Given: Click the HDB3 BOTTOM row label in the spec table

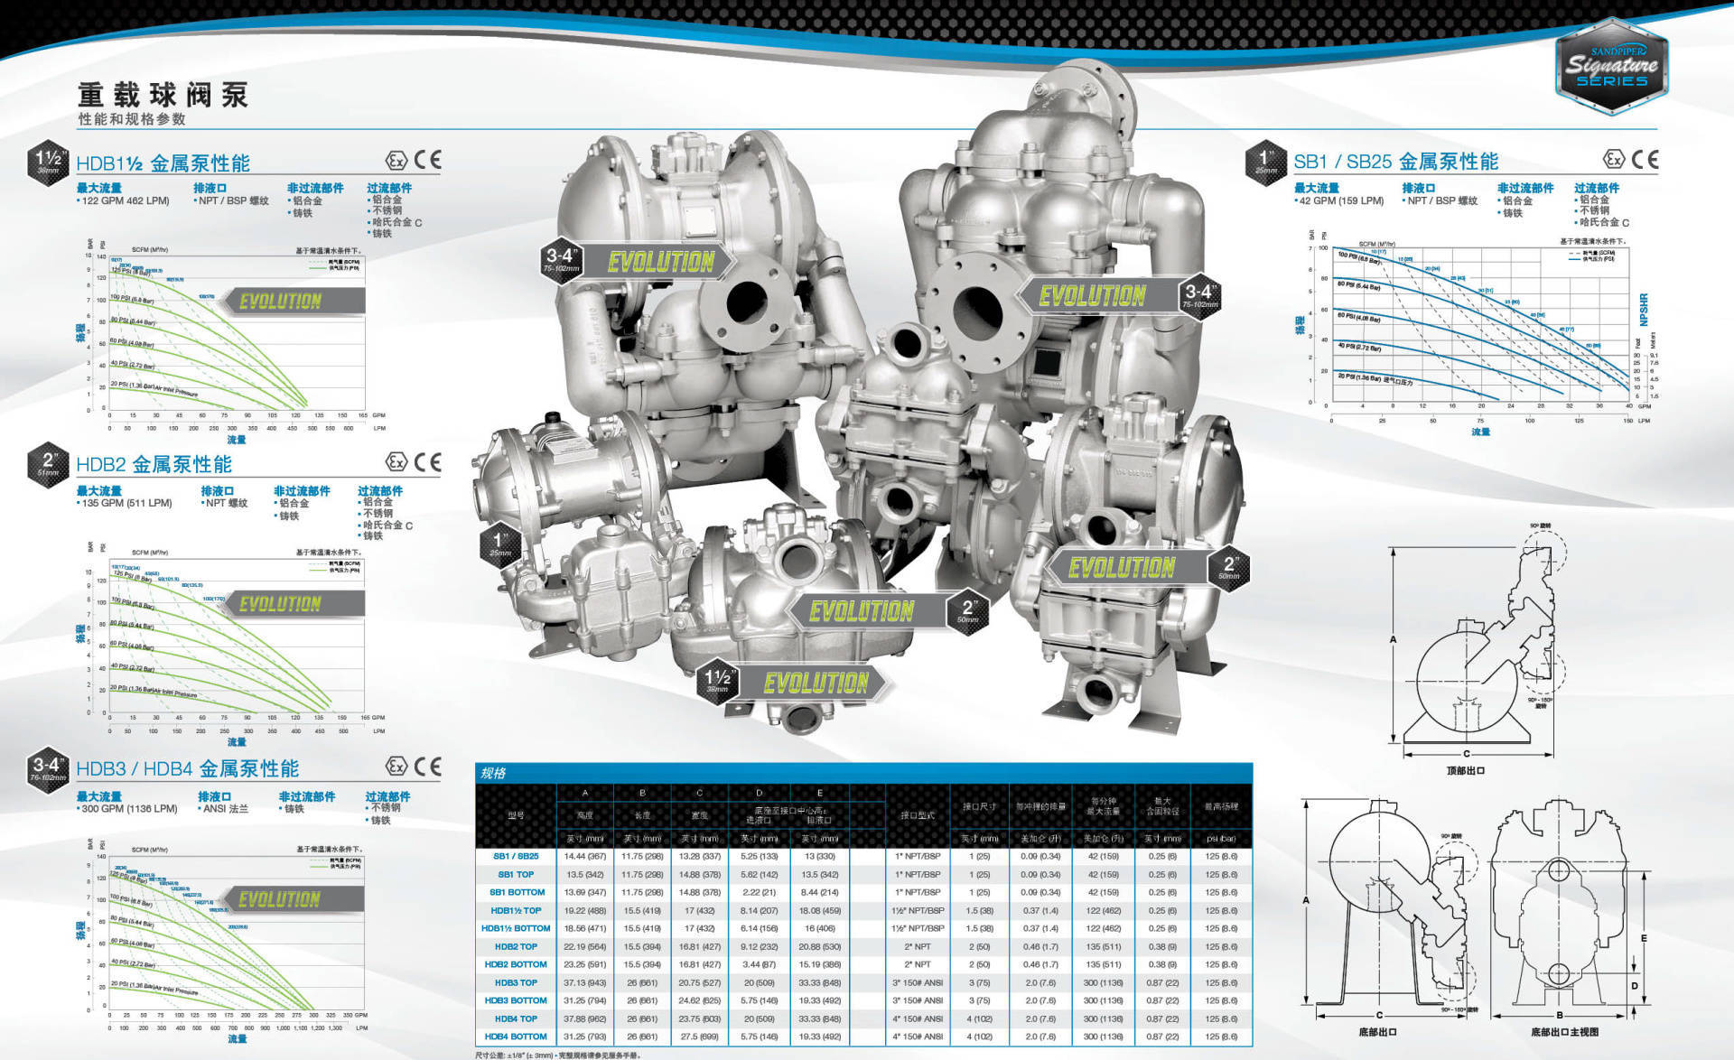Looking at the screenshot, I should pyautogui.click(x=516, y=1000).
